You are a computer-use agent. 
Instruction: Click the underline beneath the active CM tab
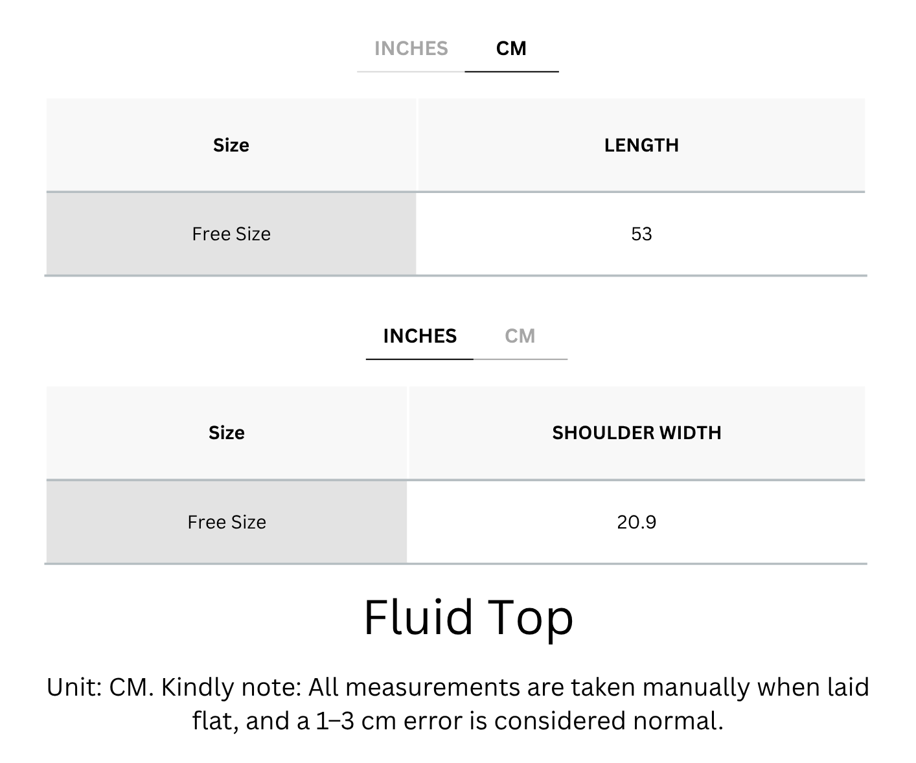tap(512, 71)
